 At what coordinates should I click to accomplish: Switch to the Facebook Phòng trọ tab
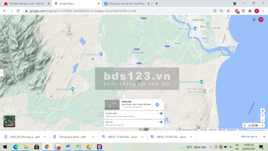point(127,4)
